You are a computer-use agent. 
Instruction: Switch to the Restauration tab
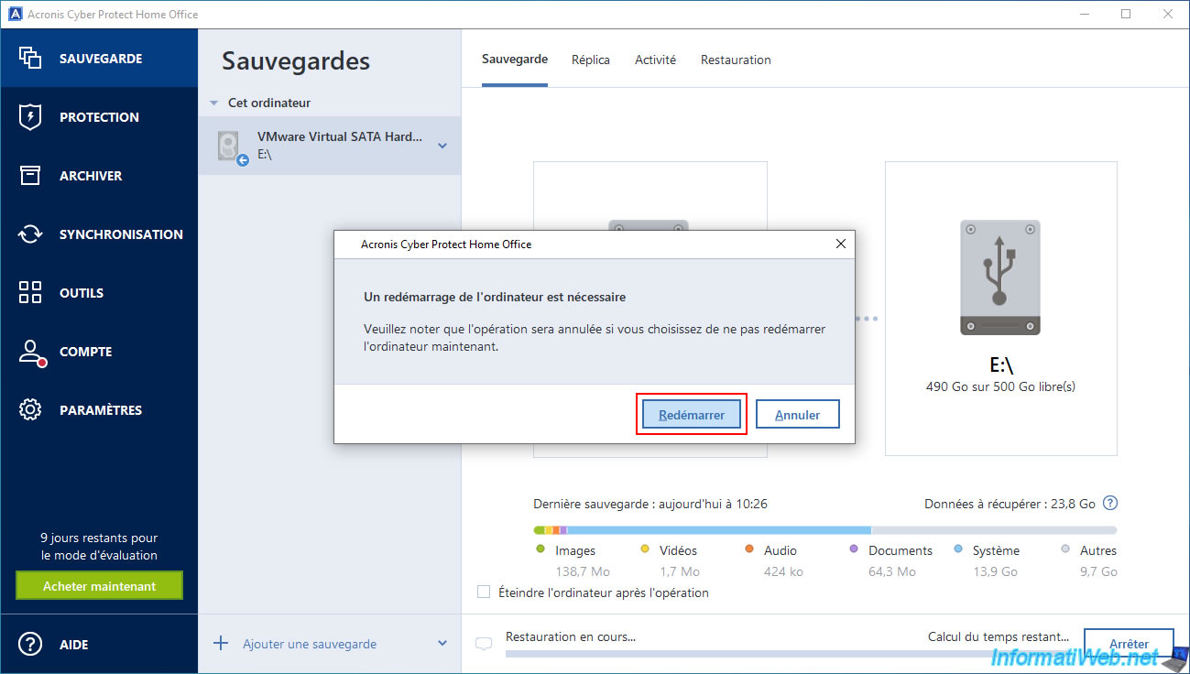(x=736, y=60)
